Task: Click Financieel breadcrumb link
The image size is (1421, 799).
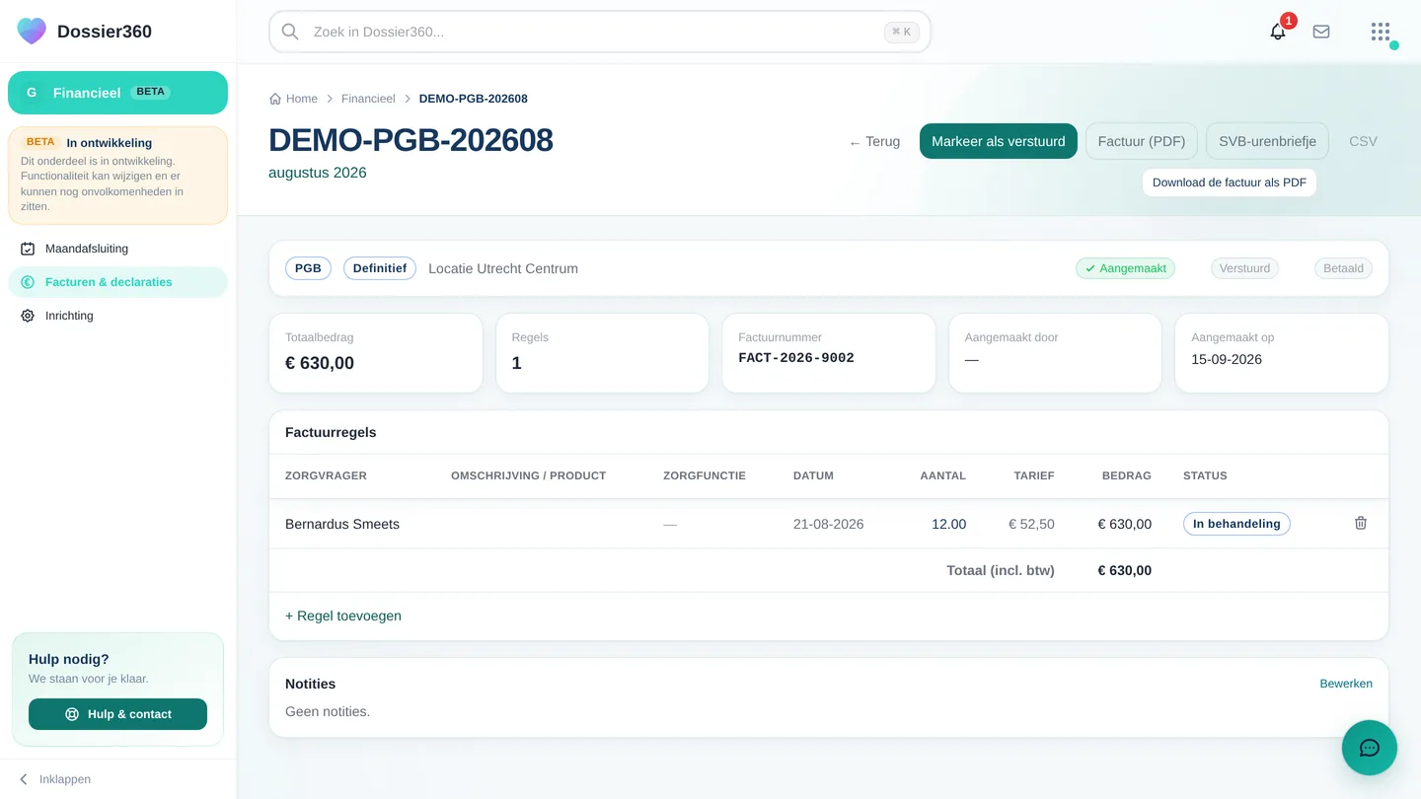Action: pos(368,99)
